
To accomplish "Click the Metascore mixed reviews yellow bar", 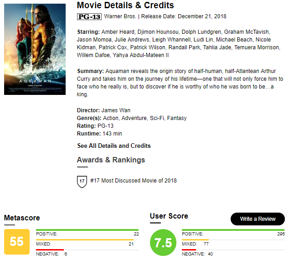I will click(x=85, y=240).
